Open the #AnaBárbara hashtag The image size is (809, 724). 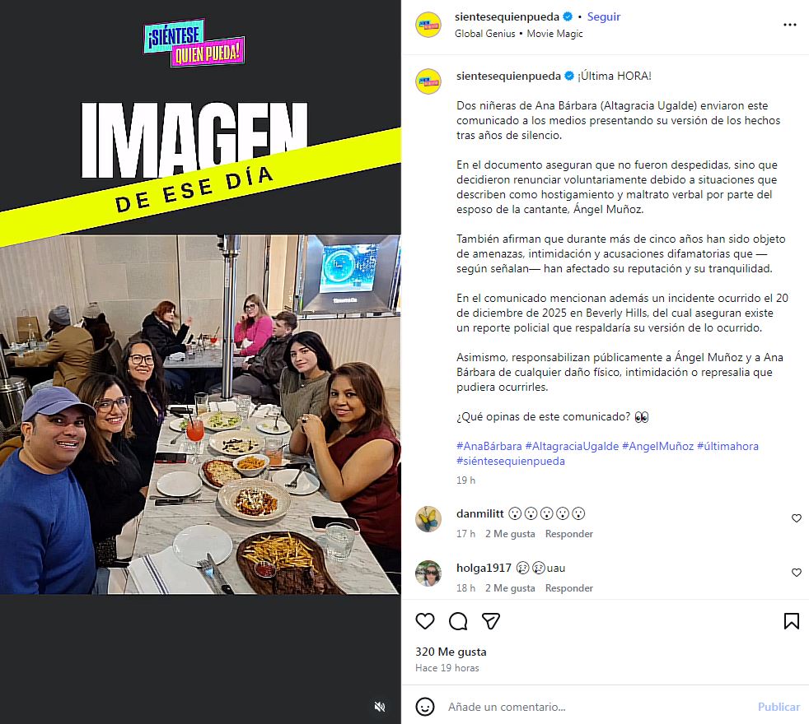pos(489,446)
